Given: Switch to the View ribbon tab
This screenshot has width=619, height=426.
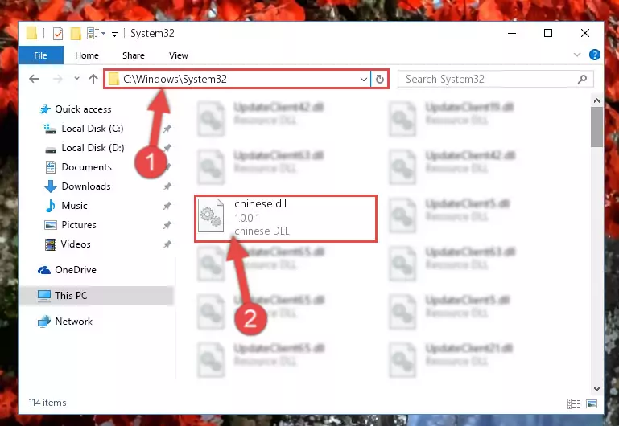Looking at the screenshot, I should click(179, 55).
